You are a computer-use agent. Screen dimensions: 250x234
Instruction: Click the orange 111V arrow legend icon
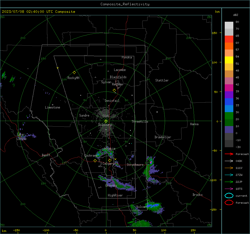pyautogui.click(x=229, y=168)
